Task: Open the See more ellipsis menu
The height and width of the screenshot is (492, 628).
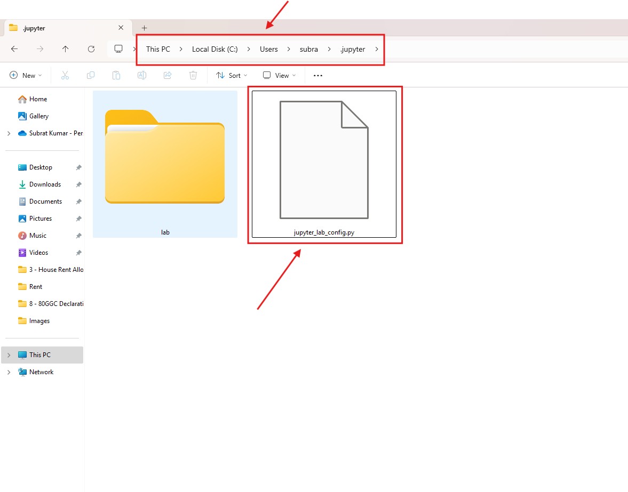Action: (x=318, y=76)
